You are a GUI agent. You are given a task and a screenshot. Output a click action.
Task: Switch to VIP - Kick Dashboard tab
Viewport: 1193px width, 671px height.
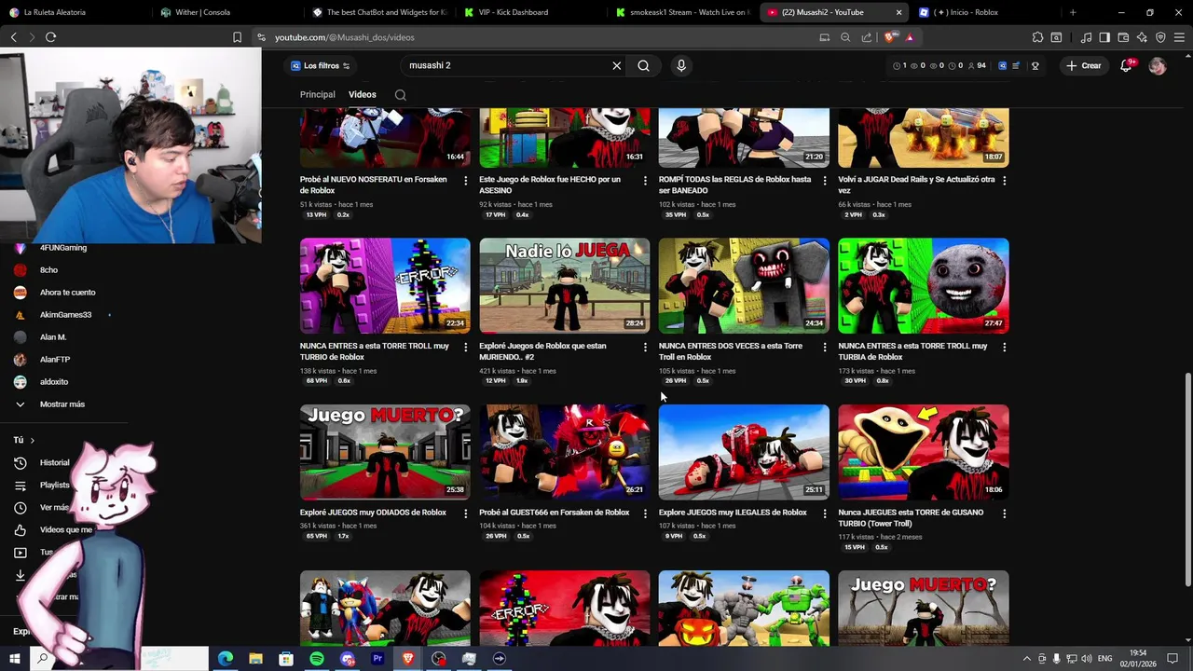pos(531,12)
